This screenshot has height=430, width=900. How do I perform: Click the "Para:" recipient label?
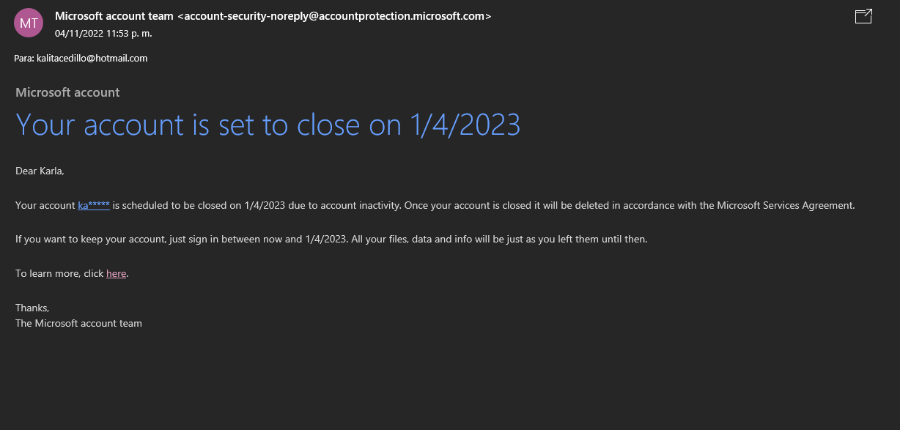coord(24,58)
